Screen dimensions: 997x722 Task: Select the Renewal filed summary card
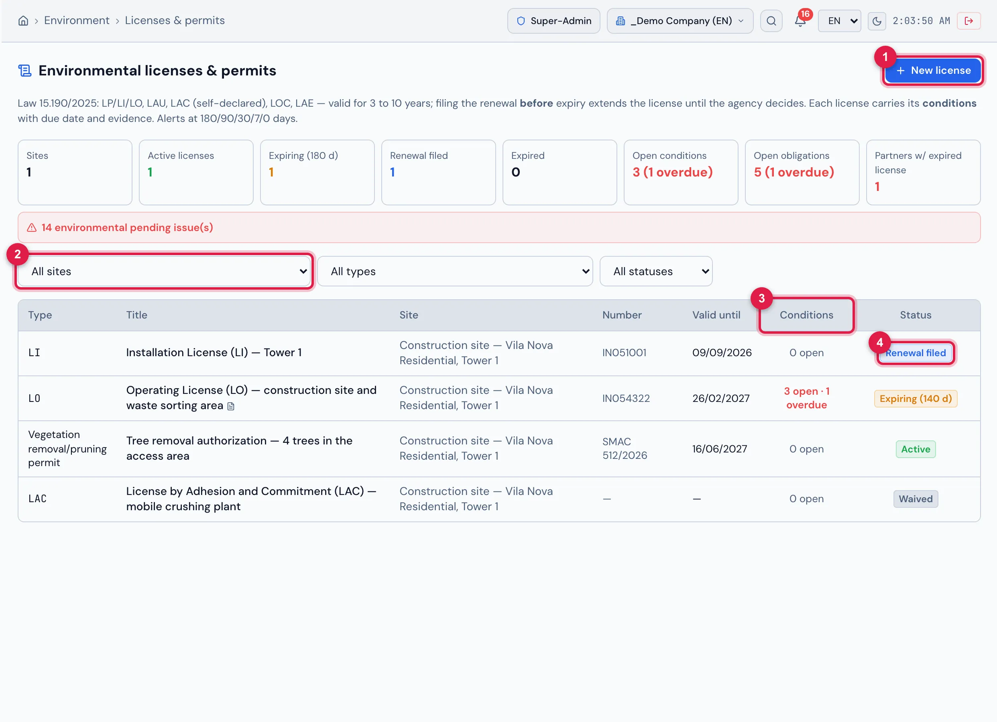click(x=438, y=172)
